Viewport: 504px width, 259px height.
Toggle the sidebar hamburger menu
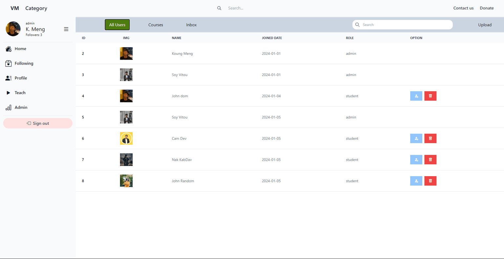click(x=66, y=29)
